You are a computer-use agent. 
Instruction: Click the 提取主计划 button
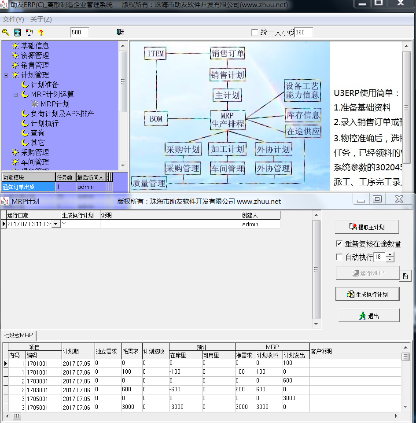pyautogui.click(x=367, y=227)
